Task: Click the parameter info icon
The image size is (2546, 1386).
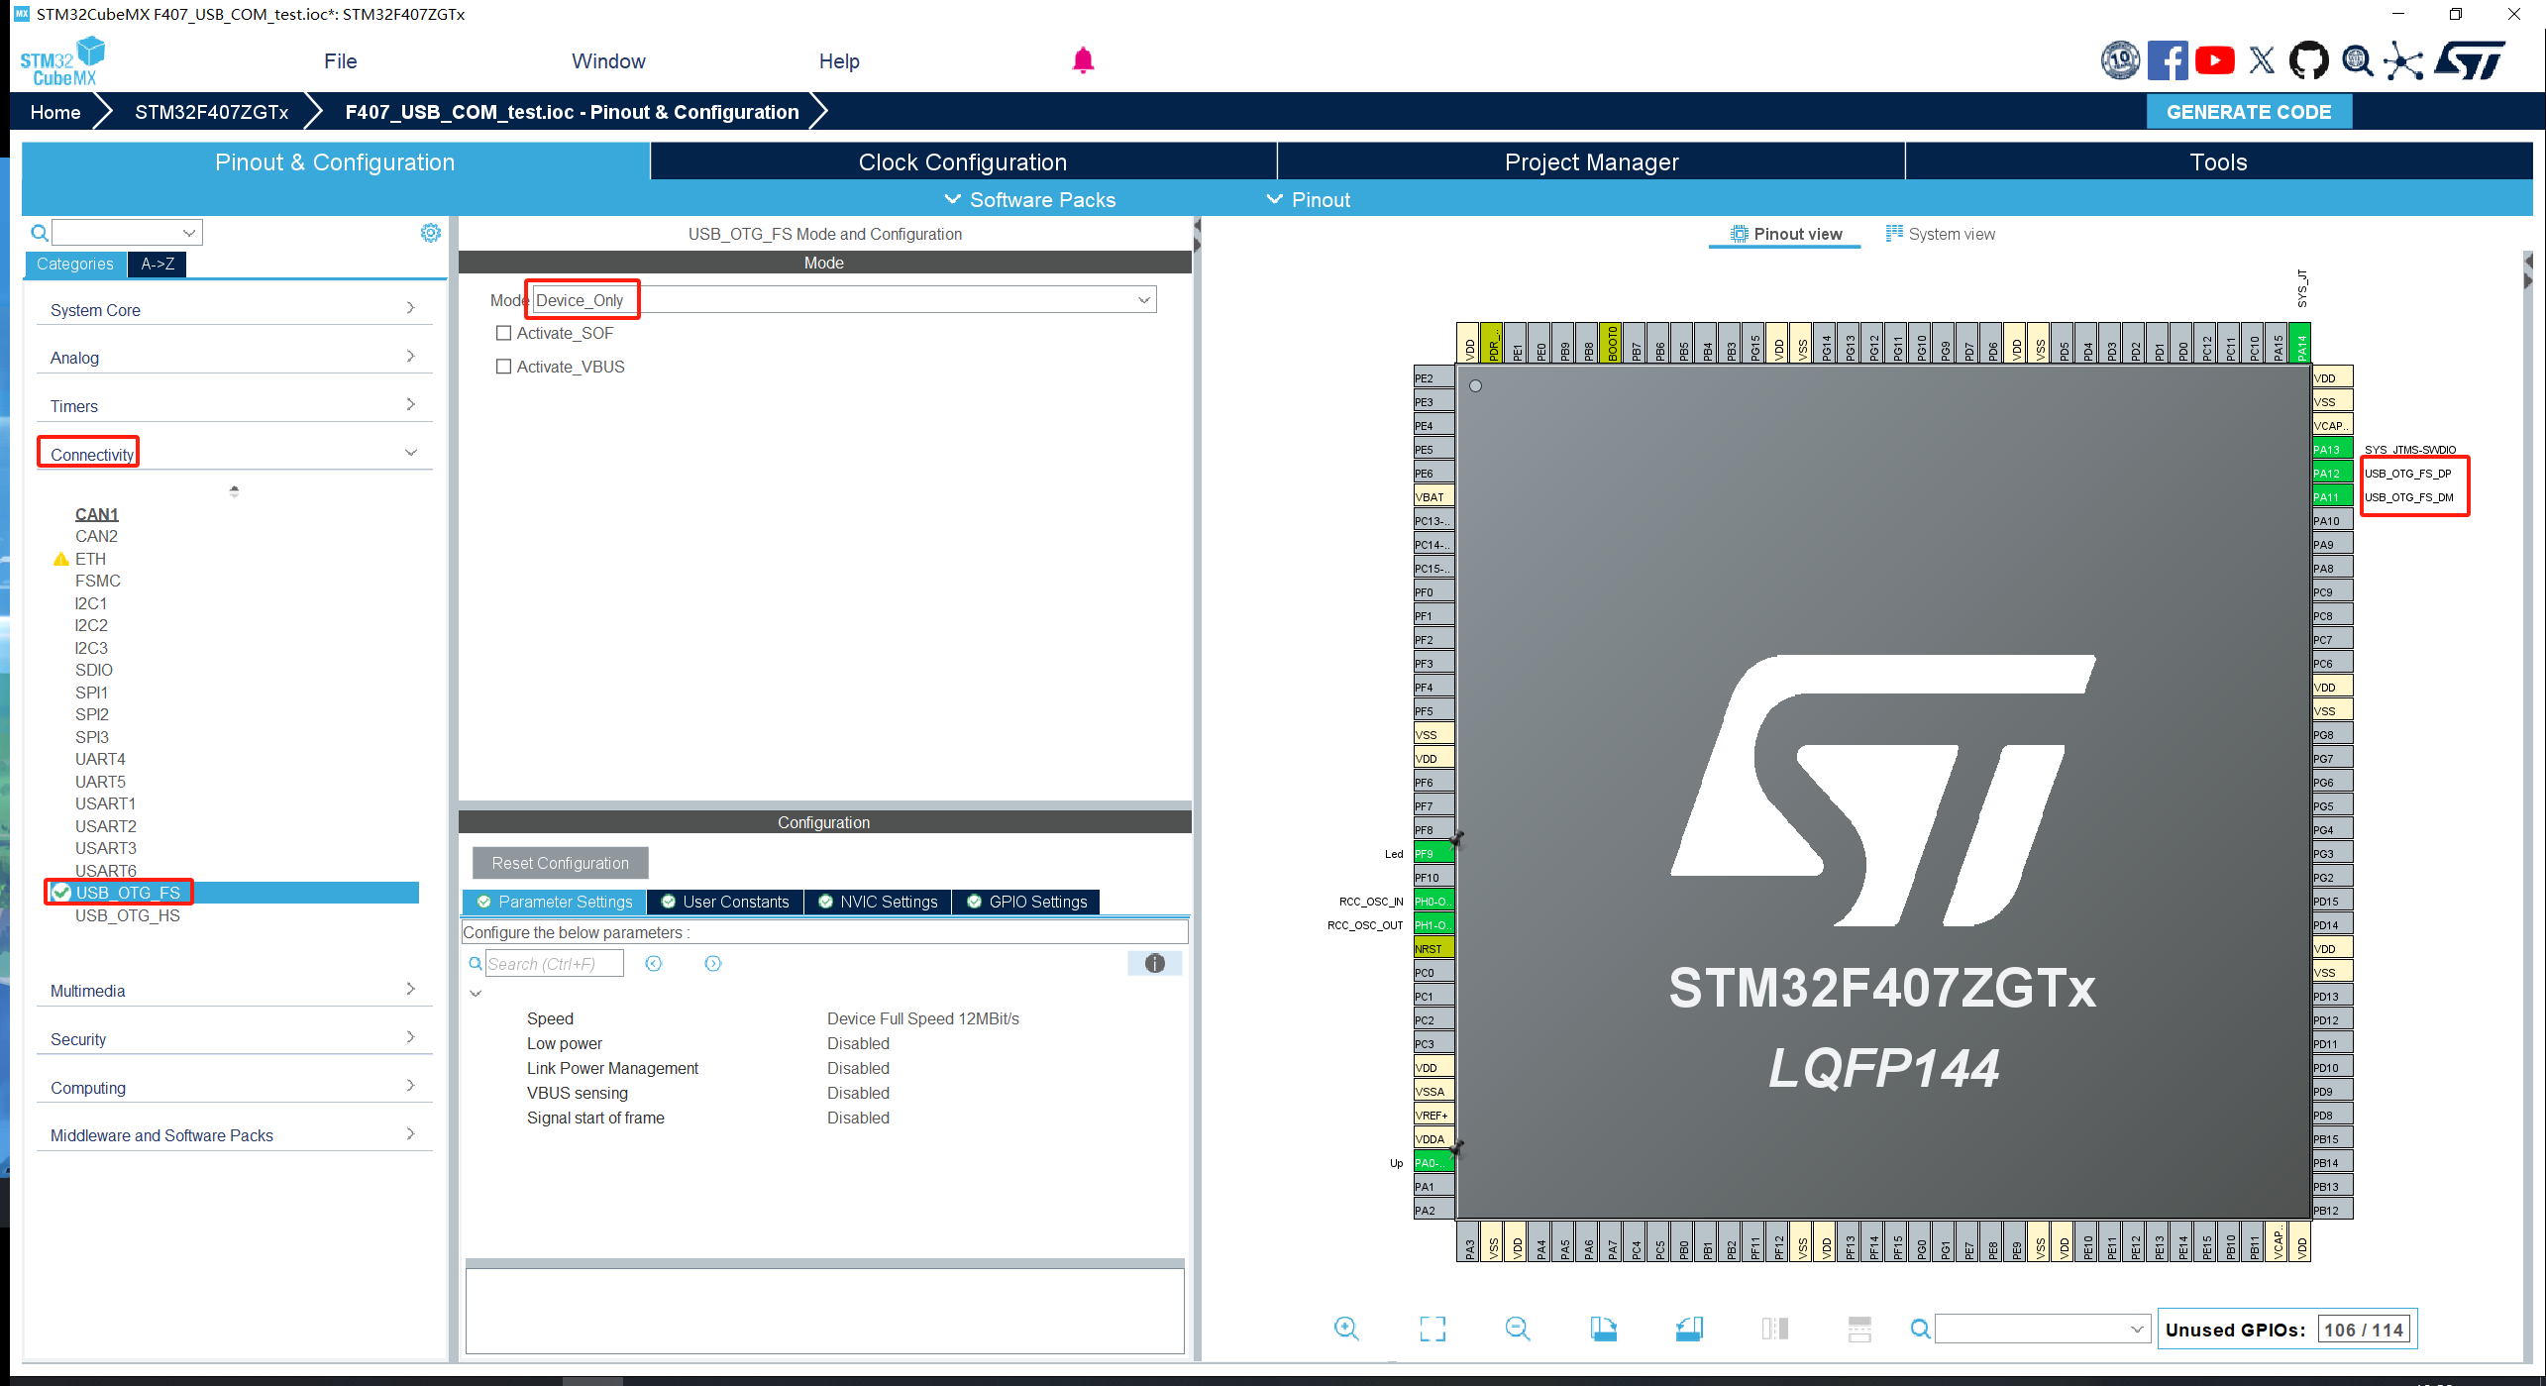Action: pyautogui.click(x=1154, y=963)
